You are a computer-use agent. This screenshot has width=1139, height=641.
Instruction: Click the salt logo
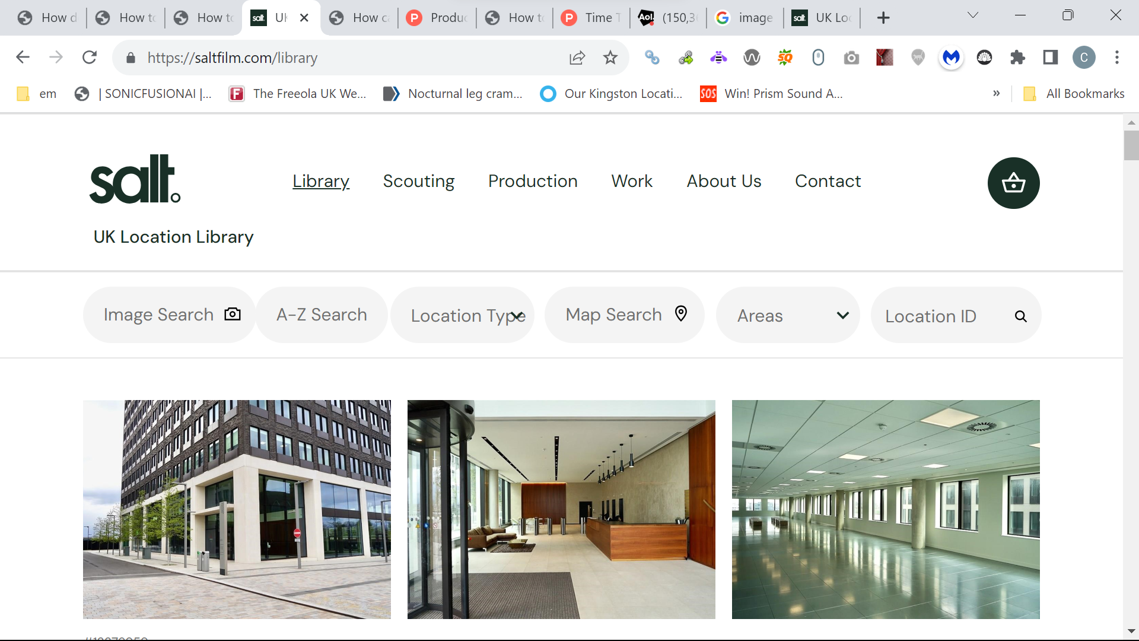coord(134,178)
